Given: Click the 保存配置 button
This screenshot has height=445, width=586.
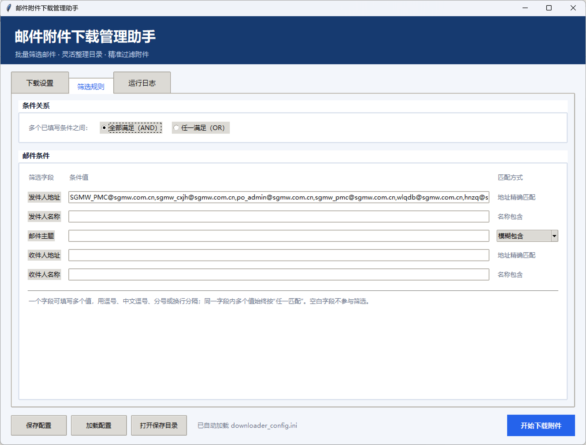Looking at the screenshot, I should click(39, 425).
